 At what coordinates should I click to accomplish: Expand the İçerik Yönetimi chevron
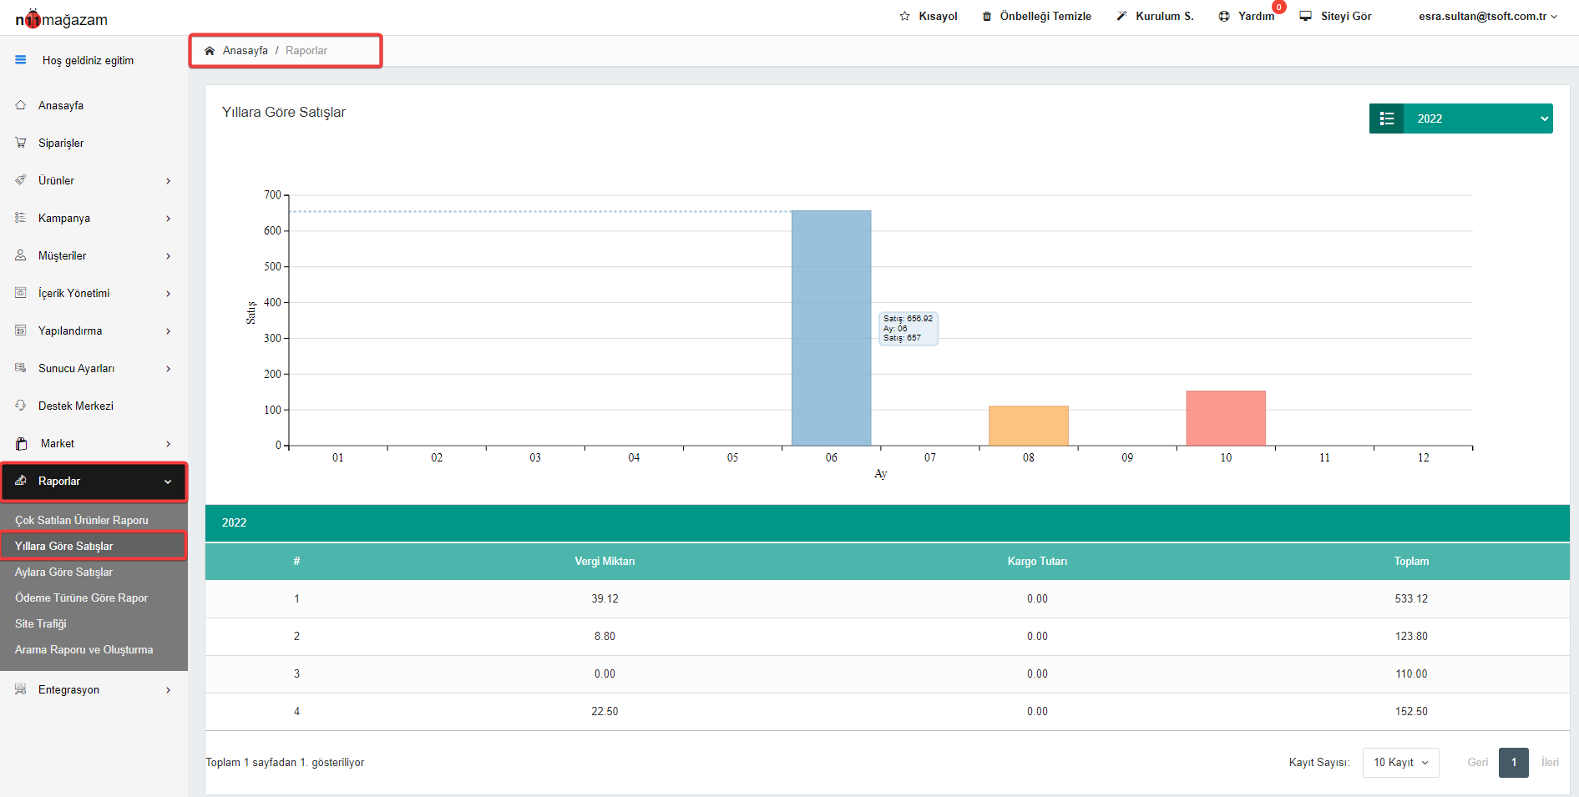coord(168,294)
